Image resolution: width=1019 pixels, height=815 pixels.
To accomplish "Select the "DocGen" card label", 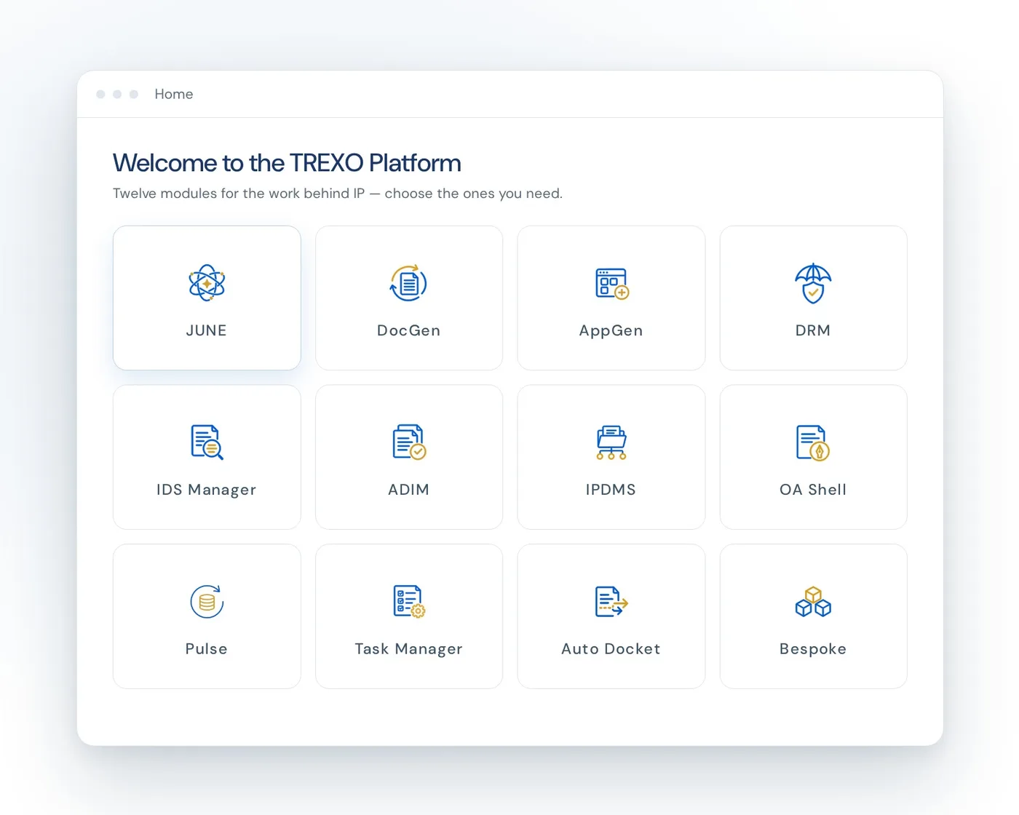I will (409, 330).
